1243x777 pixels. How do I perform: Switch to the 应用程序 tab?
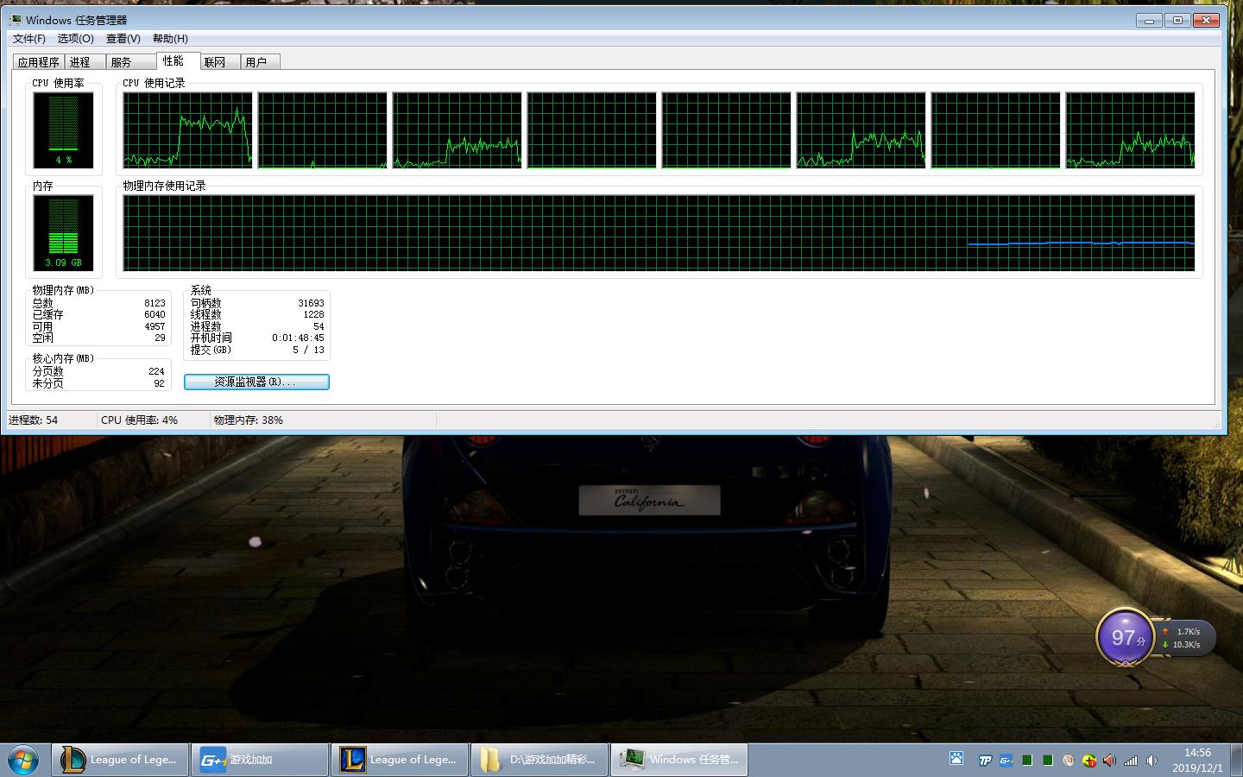(x=38, y=62)
